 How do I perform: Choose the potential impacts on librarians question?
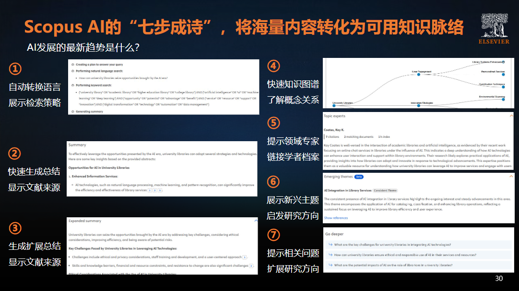[x=393, y=265]
